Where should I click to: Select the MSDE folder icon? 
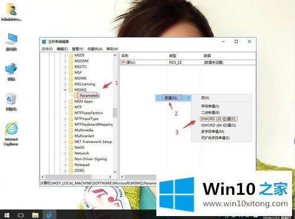71,55
